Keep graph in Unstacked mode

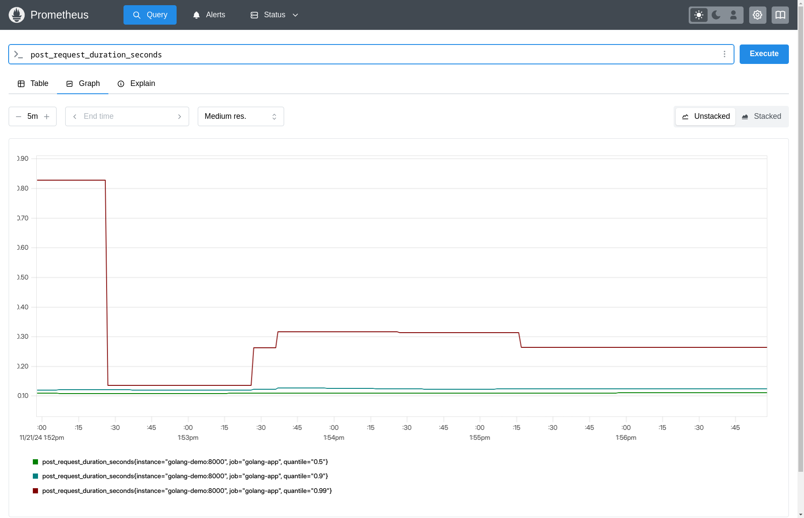point(705,116)
